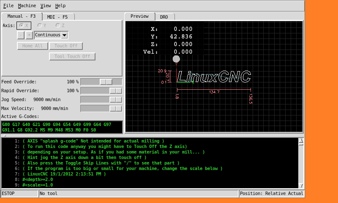
Task: Adjust the Rapid Override slider
Action: 101,91
